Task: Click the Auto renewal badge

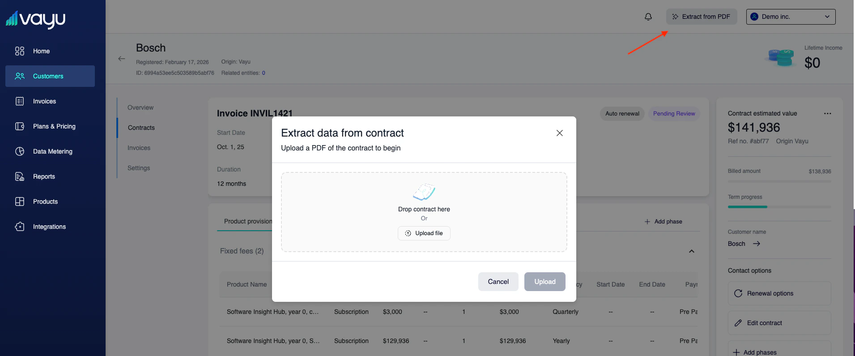Action: point(622,114)
